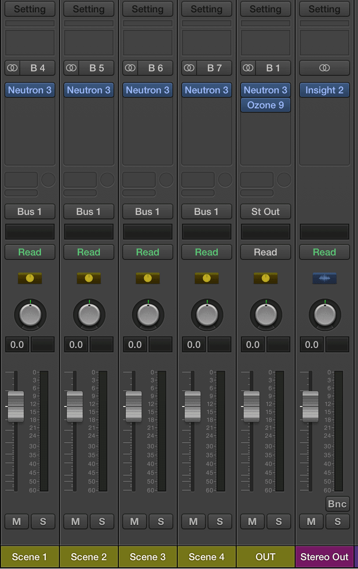Open the Insight 2 plugin
The height and width of the screenshot is (569, 358).
pos(325,90)
